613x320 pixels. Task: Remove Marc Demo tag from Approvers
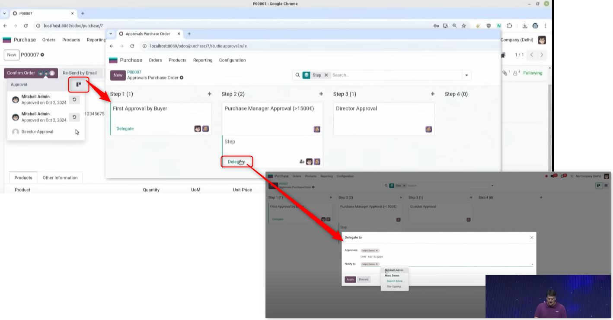(x=377, y=250)
